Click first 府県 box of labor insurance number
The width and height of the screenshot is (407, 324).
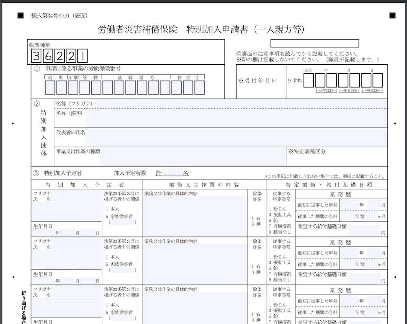50,88
